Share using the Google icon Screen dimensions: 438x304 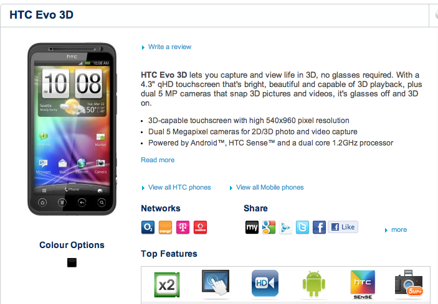[x=269, y=227]
